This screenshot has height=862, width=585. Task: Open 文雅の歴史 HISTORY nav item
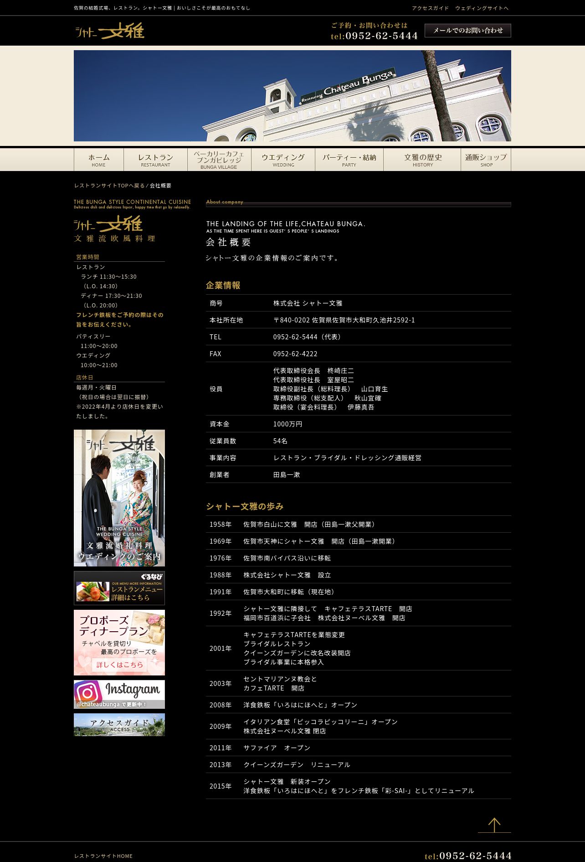(423, 160)
